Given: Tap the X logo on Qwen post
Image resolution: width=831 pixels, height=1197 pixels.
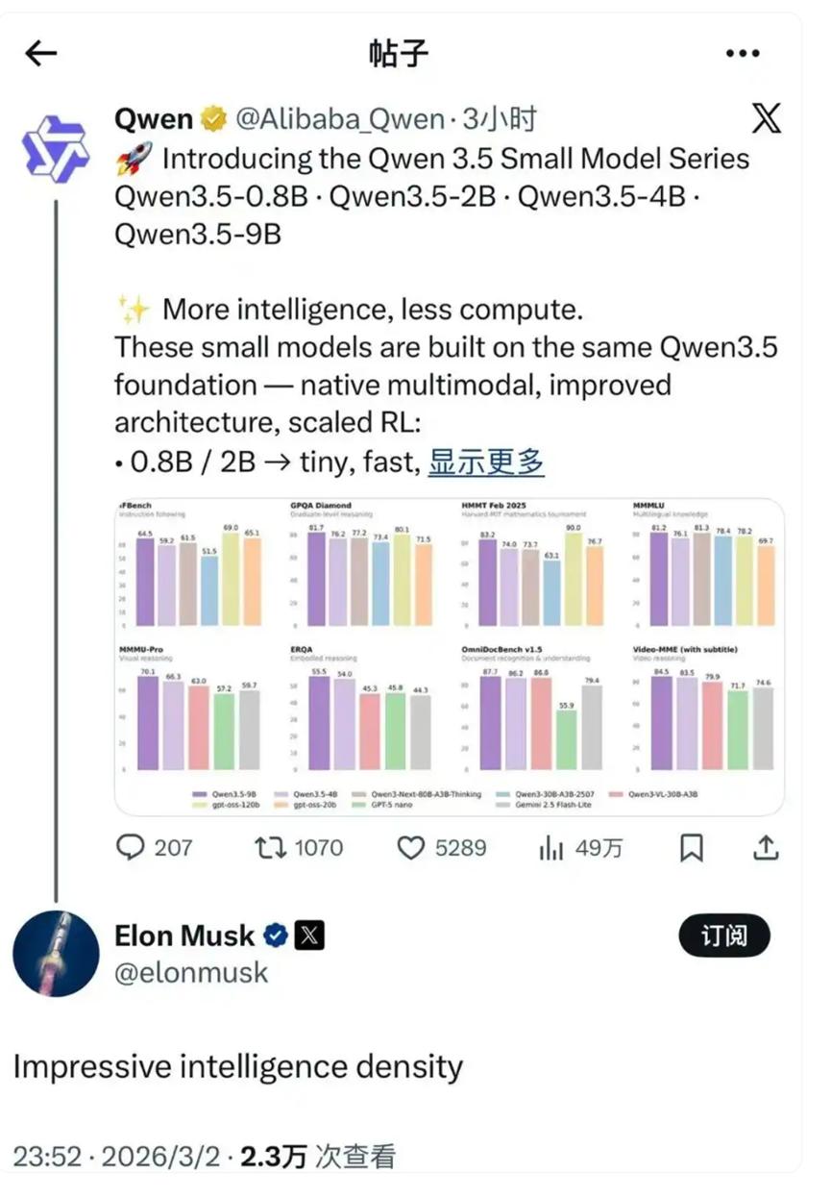Looking at the screenshot, I should point(766,119).
